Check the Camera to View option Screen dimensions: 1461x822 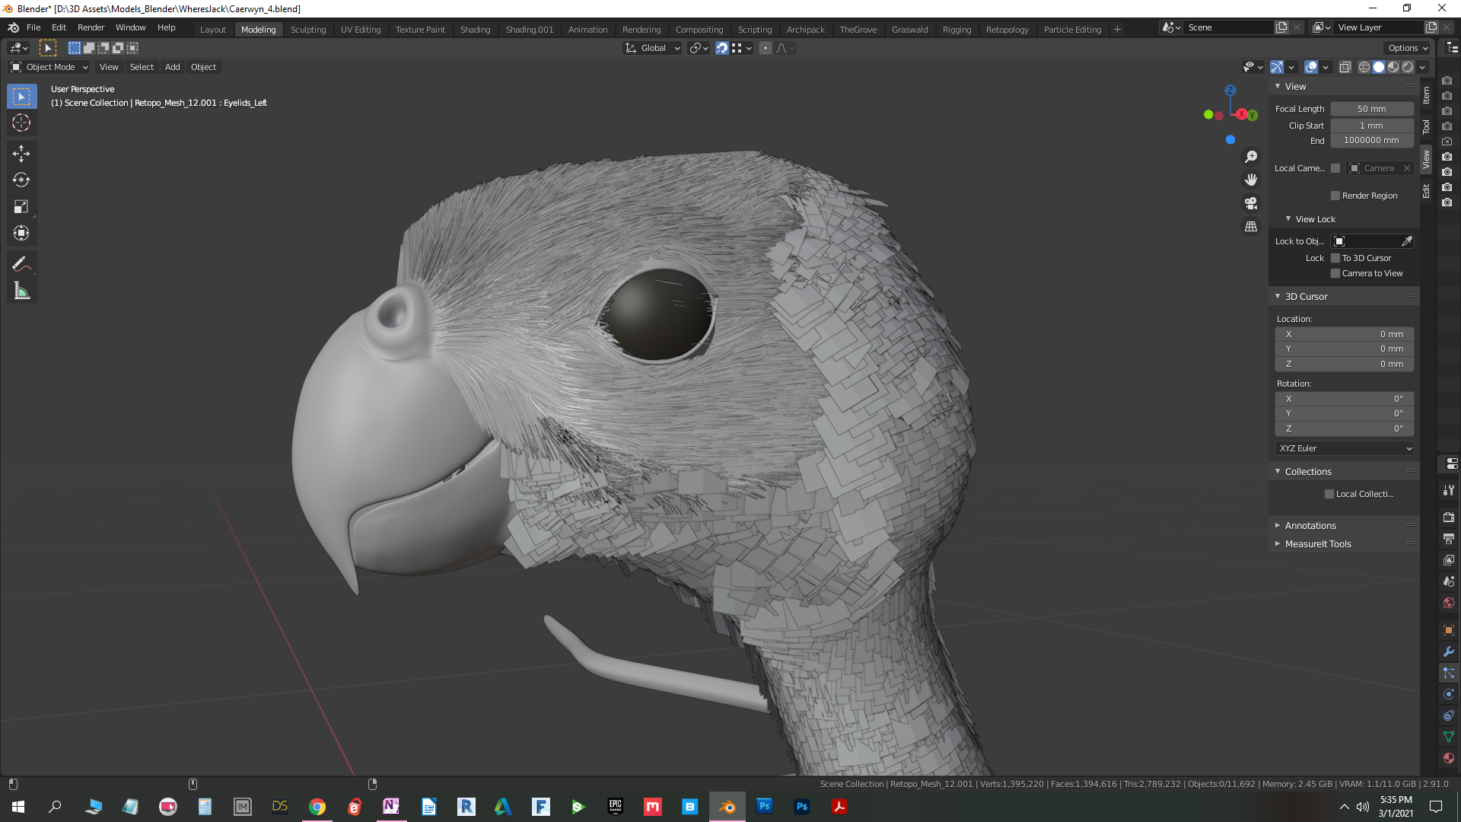tap(1335, 273)
